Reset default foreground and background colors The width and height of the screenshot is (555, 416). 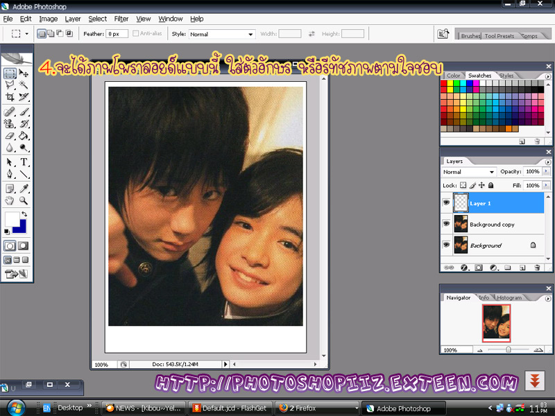(x=7, y=232)
